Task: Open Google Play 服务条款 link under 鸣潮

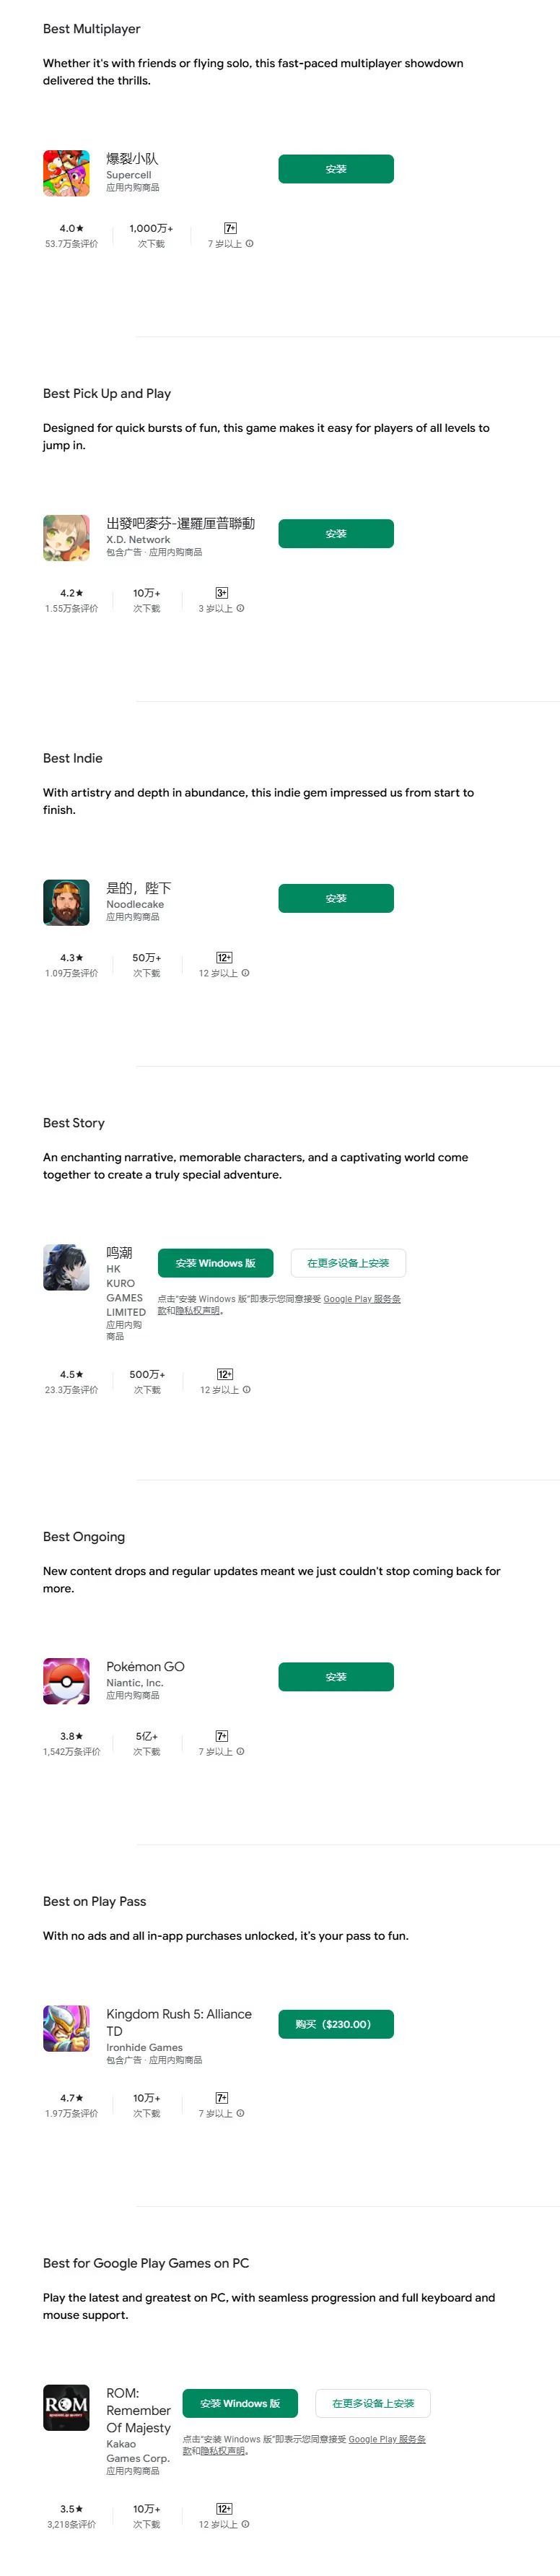Action: pyautogui.click(x=362, y=1299)
